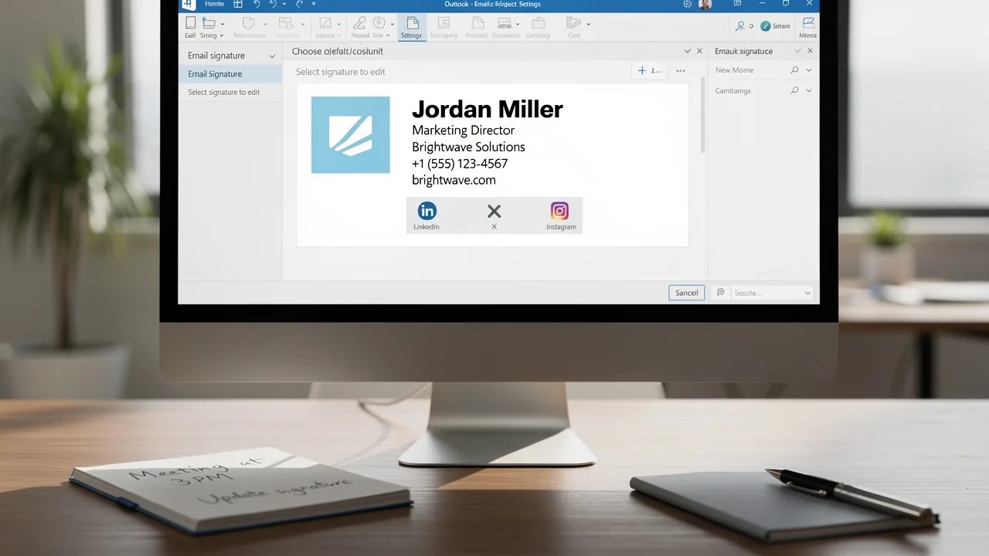Click the Redo arrow in title bar

tap(300, 4)
